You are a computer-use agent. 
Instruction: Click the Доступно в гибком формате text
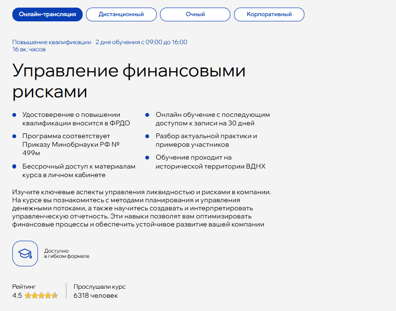click(66, 254)
